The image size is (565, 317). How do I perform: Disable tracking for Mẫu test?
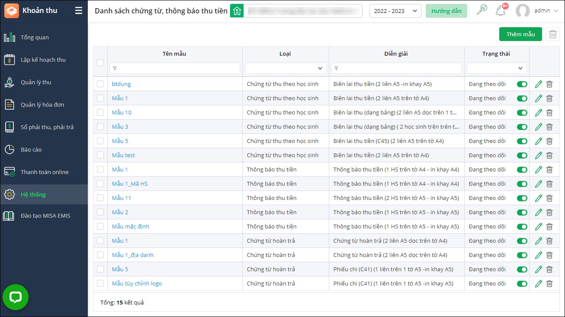[522, 155]
